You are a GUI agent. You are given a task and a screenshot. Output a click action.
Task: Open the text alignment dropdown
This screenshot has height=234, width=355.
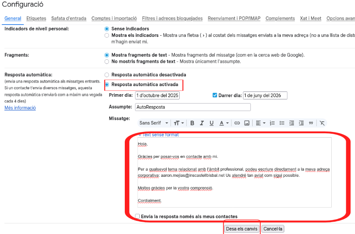261,123
